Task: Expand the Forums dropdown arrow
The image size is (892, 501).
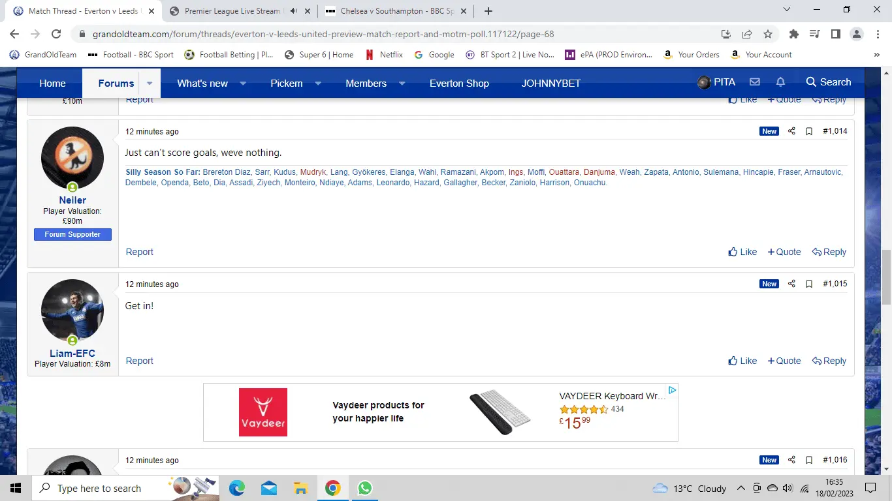Action: pyautogui.click(x=150, y=83)
